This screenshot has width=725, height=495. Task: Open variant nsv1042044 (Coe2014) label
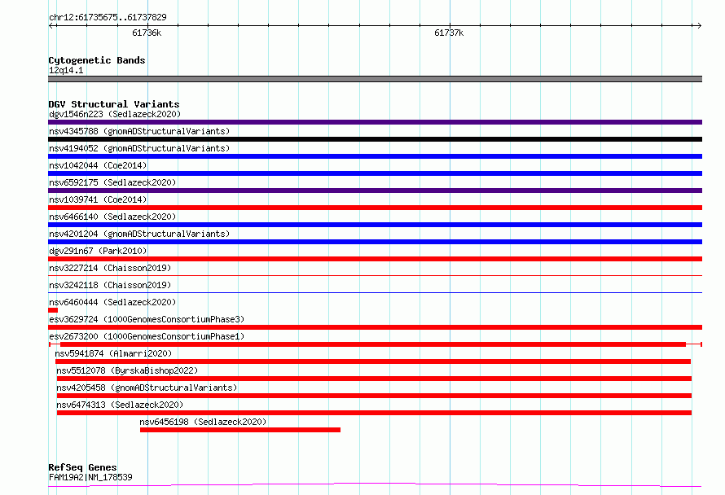click(x=98, y=165)
